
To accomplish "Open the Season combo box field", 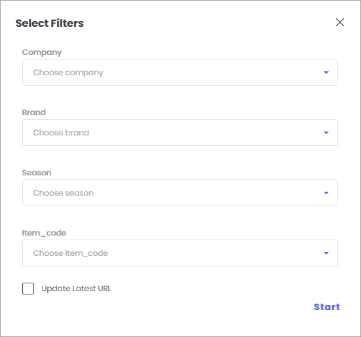I will pos(180,193).
